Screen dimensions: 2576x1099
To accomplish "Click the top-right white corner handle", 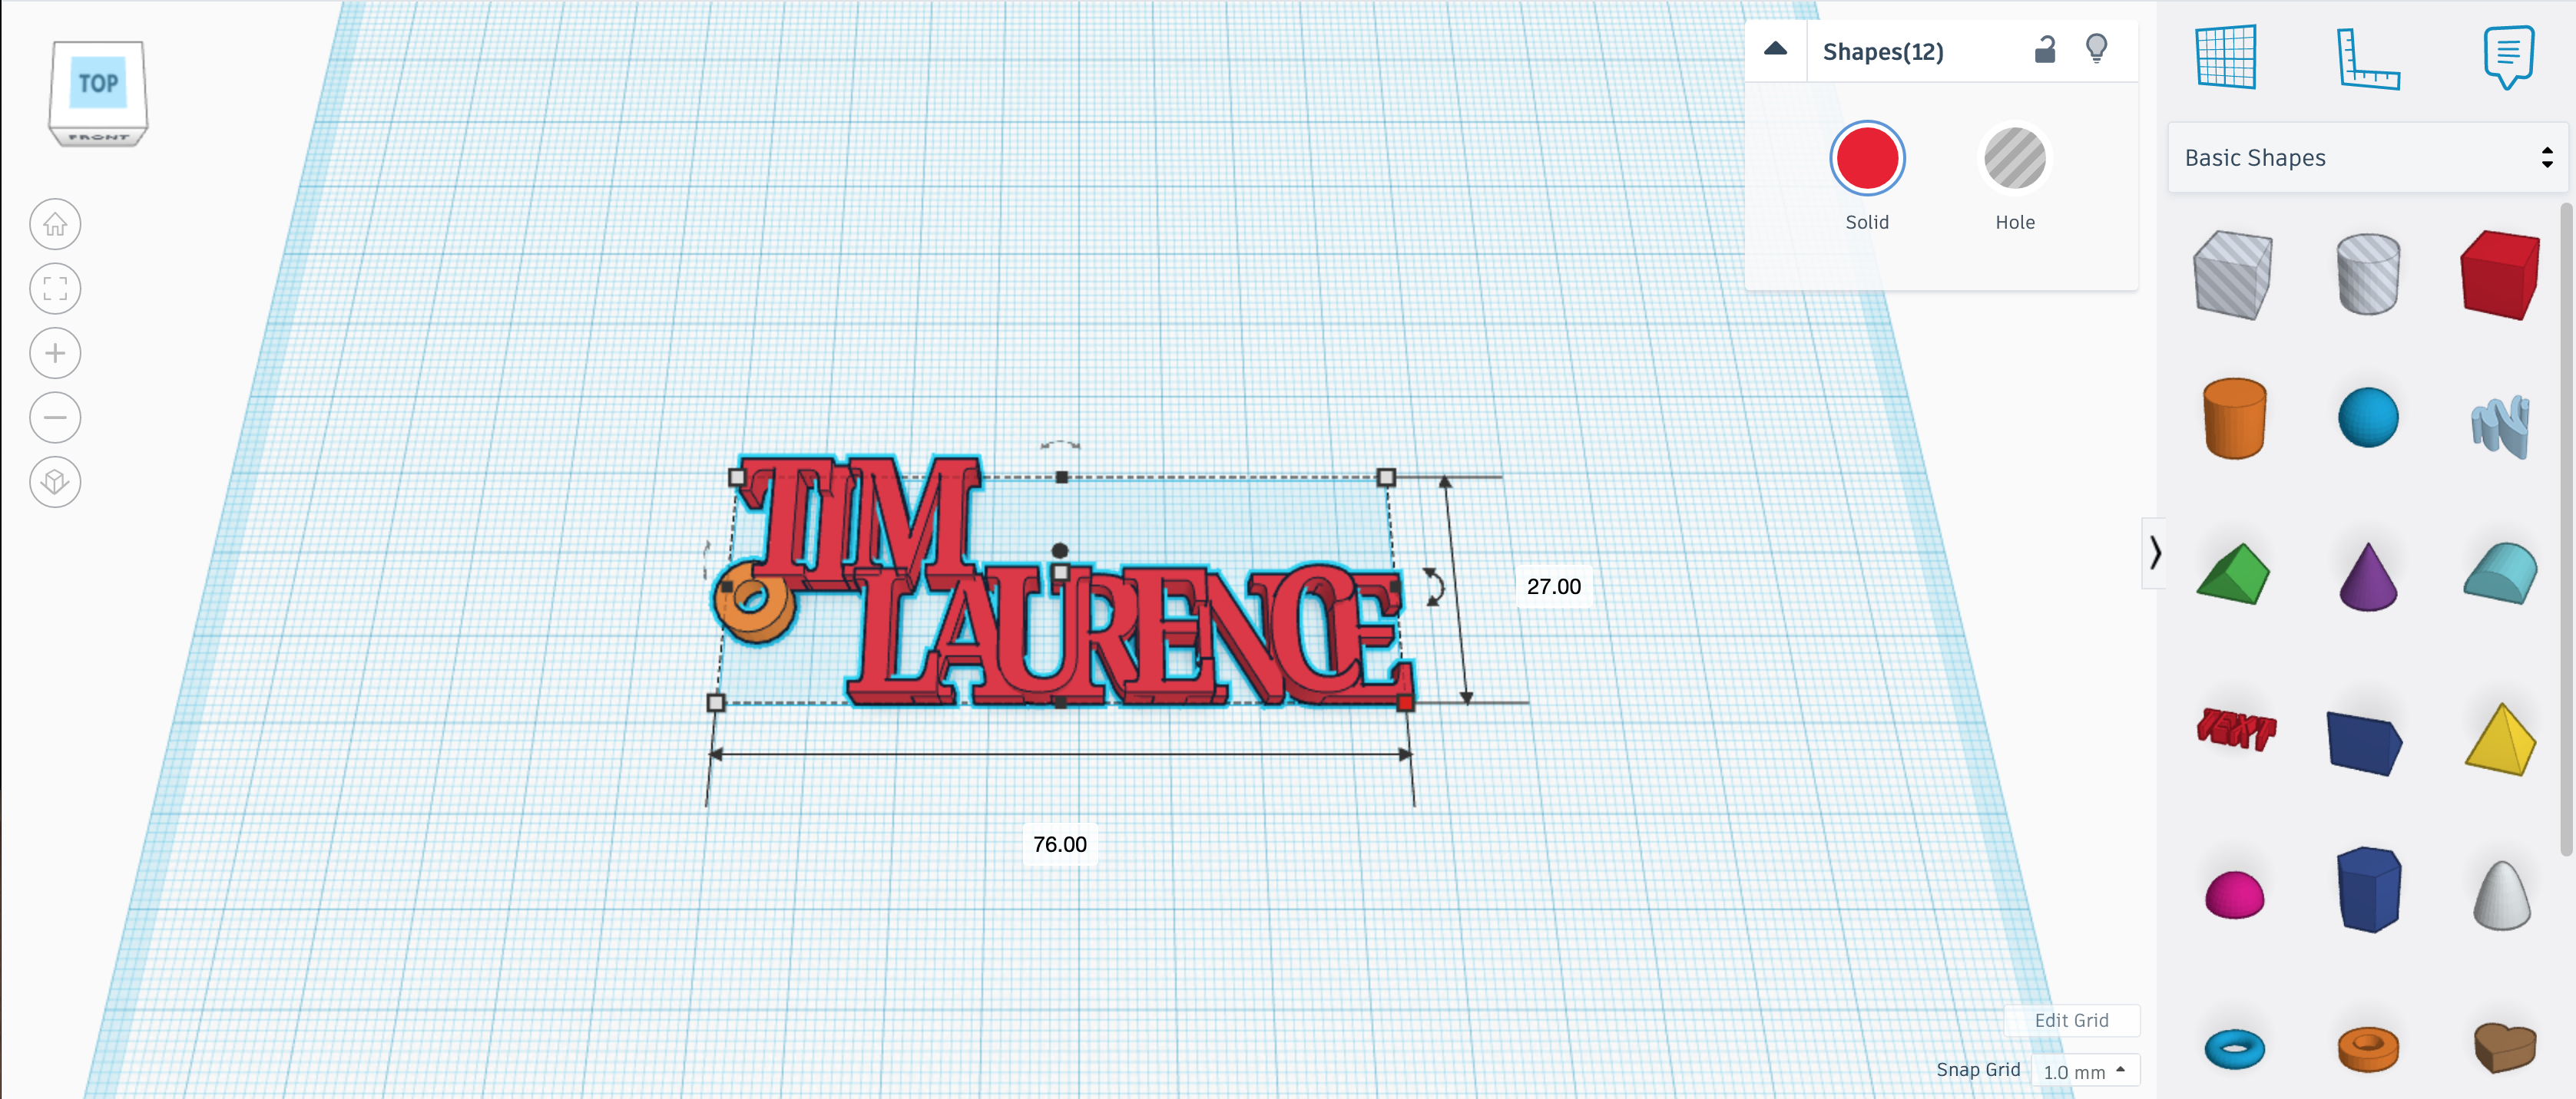I will pyautogui.click(x=1385, y=477).
